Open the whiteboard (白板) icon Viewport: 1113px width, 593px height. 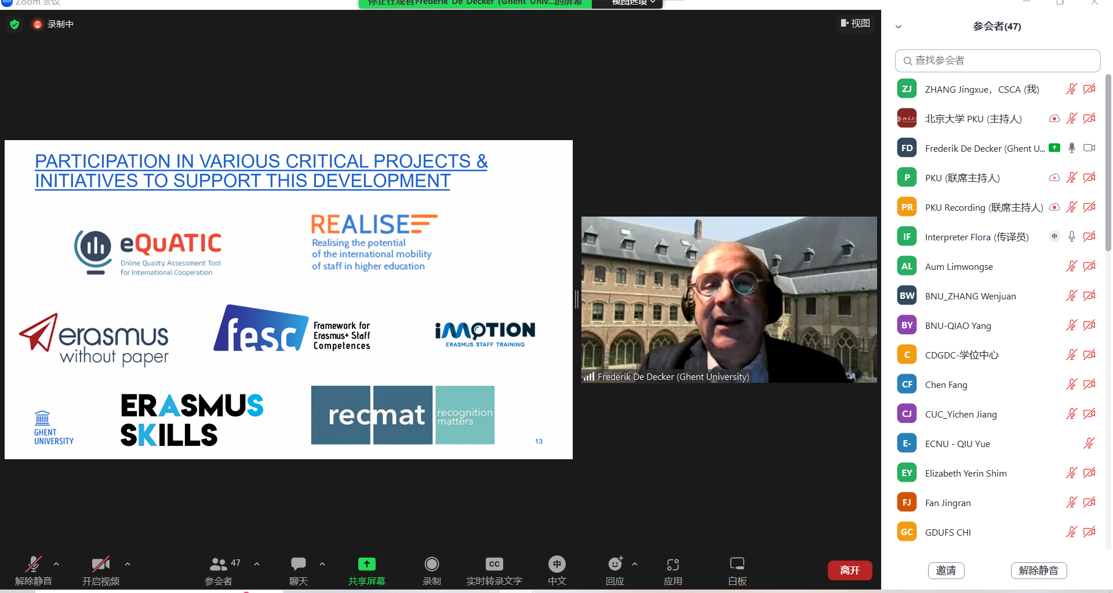click(x=737, y=564)
